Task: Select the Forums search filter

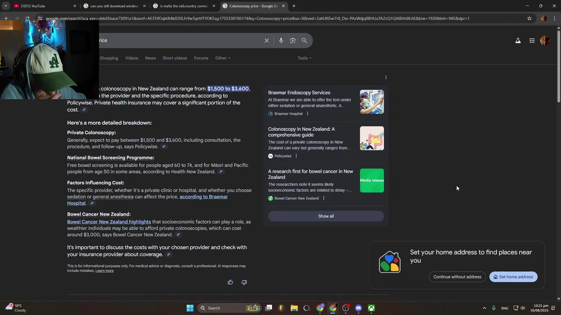Action: click(201, 58)
